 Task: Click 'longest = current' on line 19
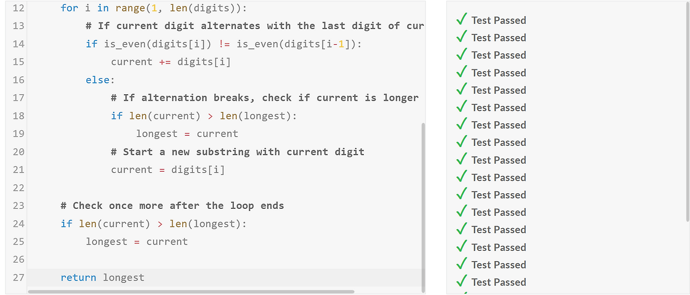[x=187, y=134]
